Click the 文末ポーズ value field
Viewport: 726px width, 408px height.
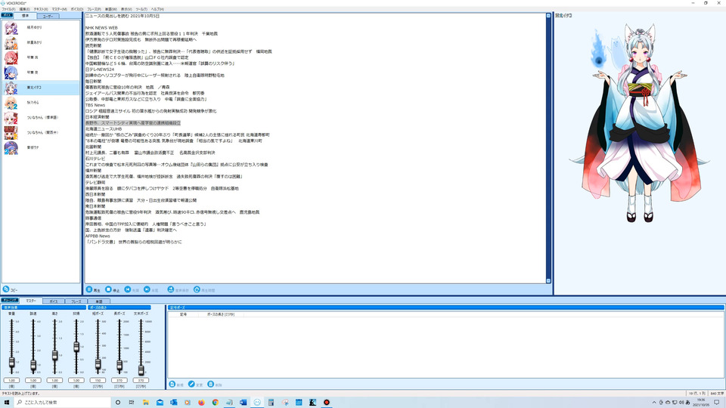[141, 380]
